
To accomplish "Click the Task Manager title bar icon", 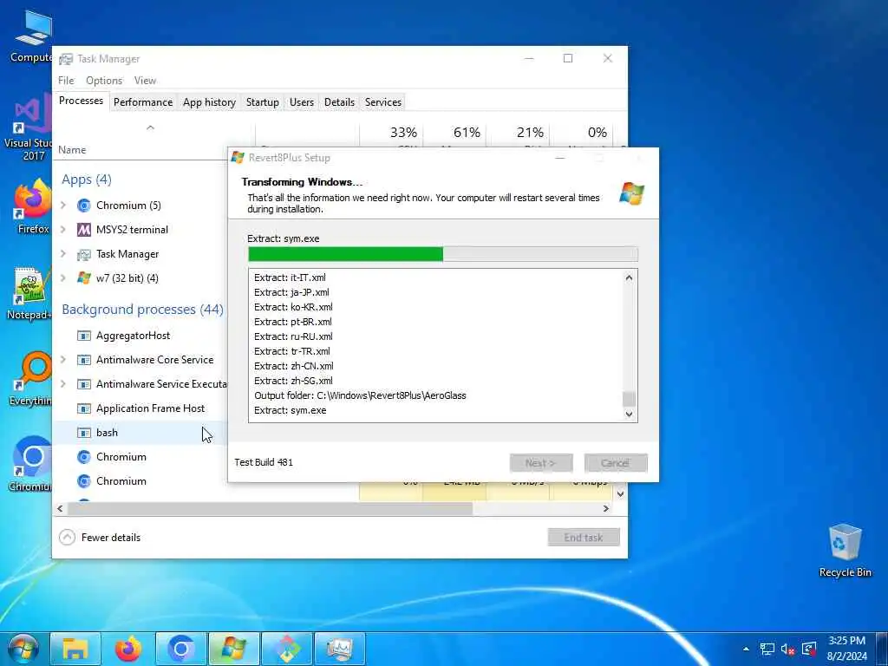I will click(x=66, y=59).
